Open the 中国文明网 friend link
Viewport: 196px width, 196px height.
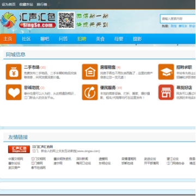click(x=16, y=159)
